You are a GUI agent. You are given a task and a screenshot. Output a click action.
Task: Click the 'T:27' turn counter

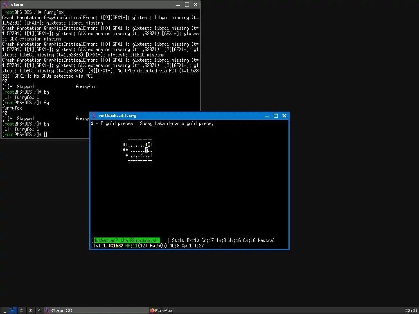pos(199,246)
